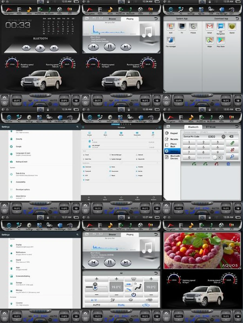This screenshot has height=323, width=243.
Task: Open Developer options in Settings
Action: pos(40,189)
